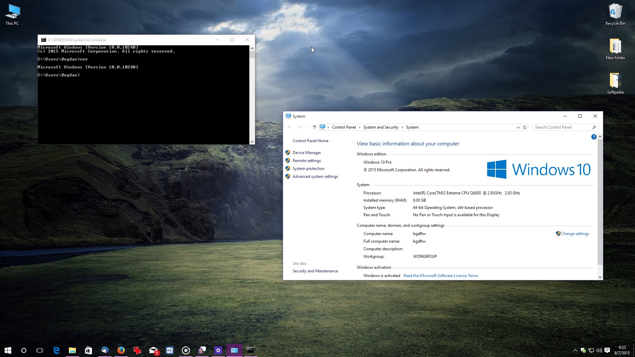635x357 pixels.
Task: Open System protection settings
Action: coord(308,168)
